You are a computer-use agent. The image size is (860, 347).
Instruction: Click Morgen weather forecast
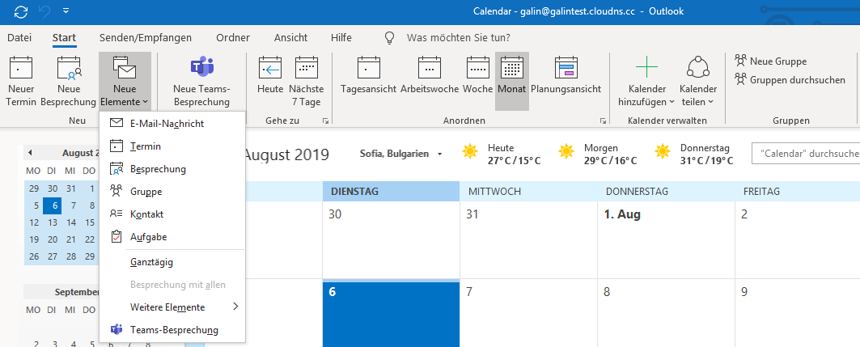click(598, 154)
